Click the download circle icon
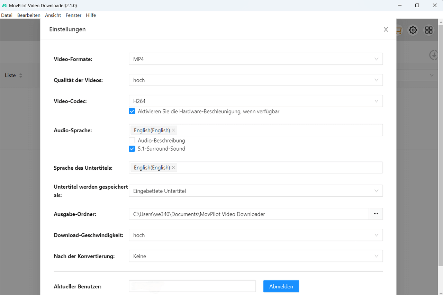443x295 pixels. coord(434,55)
